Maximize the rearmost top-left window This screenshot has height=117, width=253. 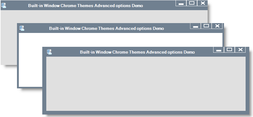192,3
